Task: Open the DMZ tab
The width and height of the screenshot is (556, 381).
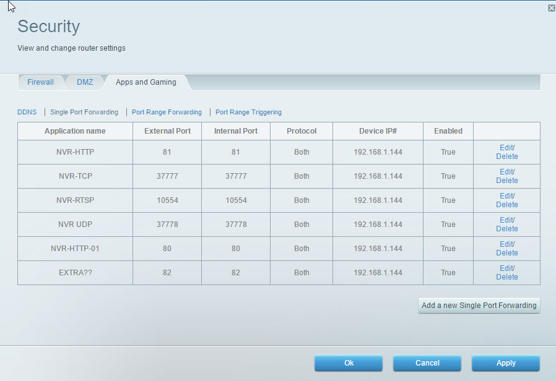Action: [x=85, y=82]
